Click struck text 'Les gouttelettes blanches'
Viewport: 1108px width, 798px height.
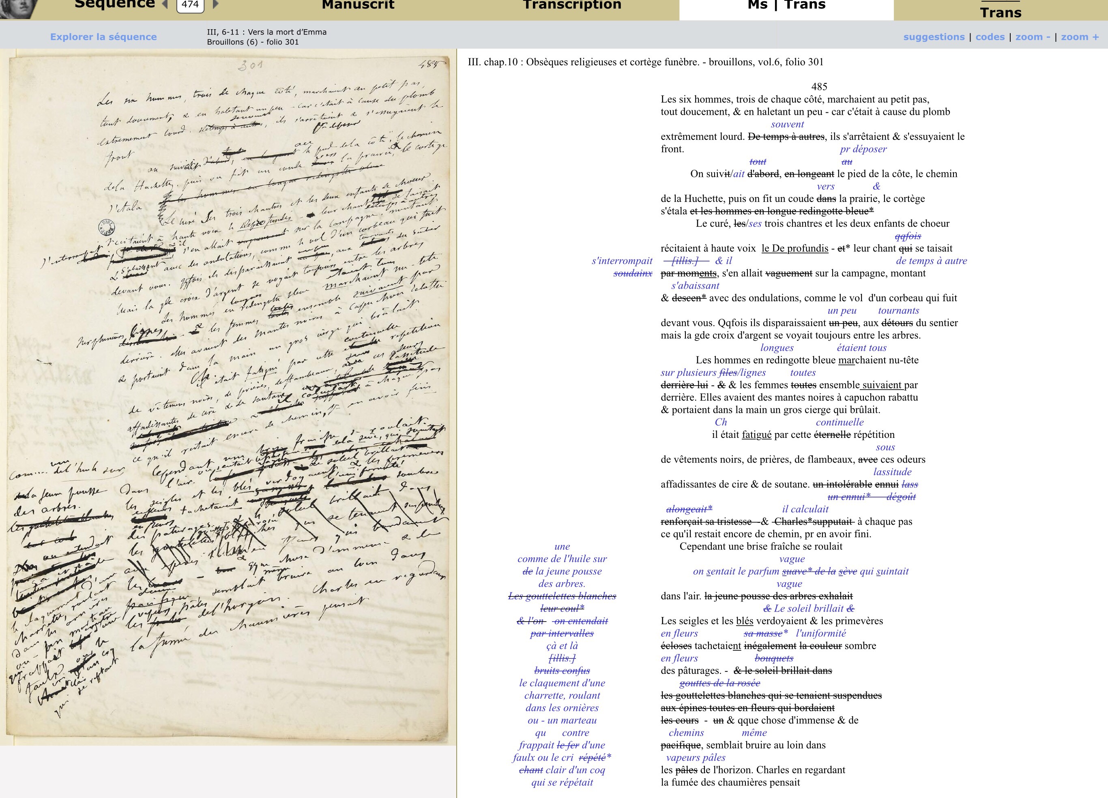click(x=562, y=596)
